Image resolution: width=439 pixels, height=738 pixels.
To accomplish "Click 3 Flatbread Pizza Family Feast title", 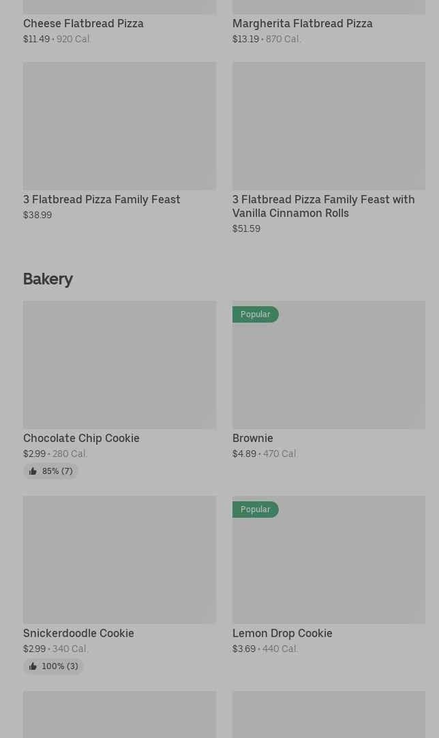I will pos(102,200).
